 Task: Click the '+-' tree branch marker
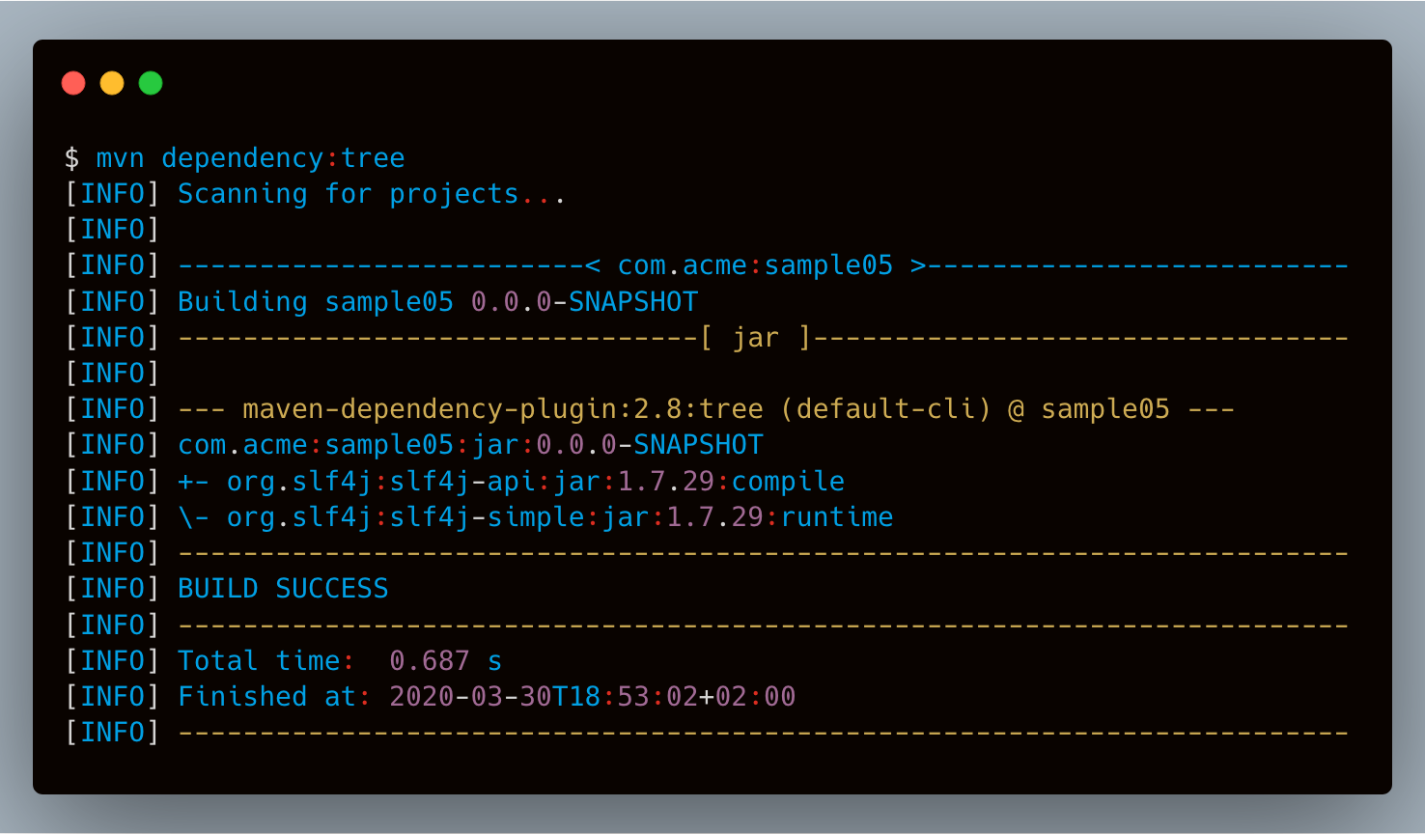[193, 482]
